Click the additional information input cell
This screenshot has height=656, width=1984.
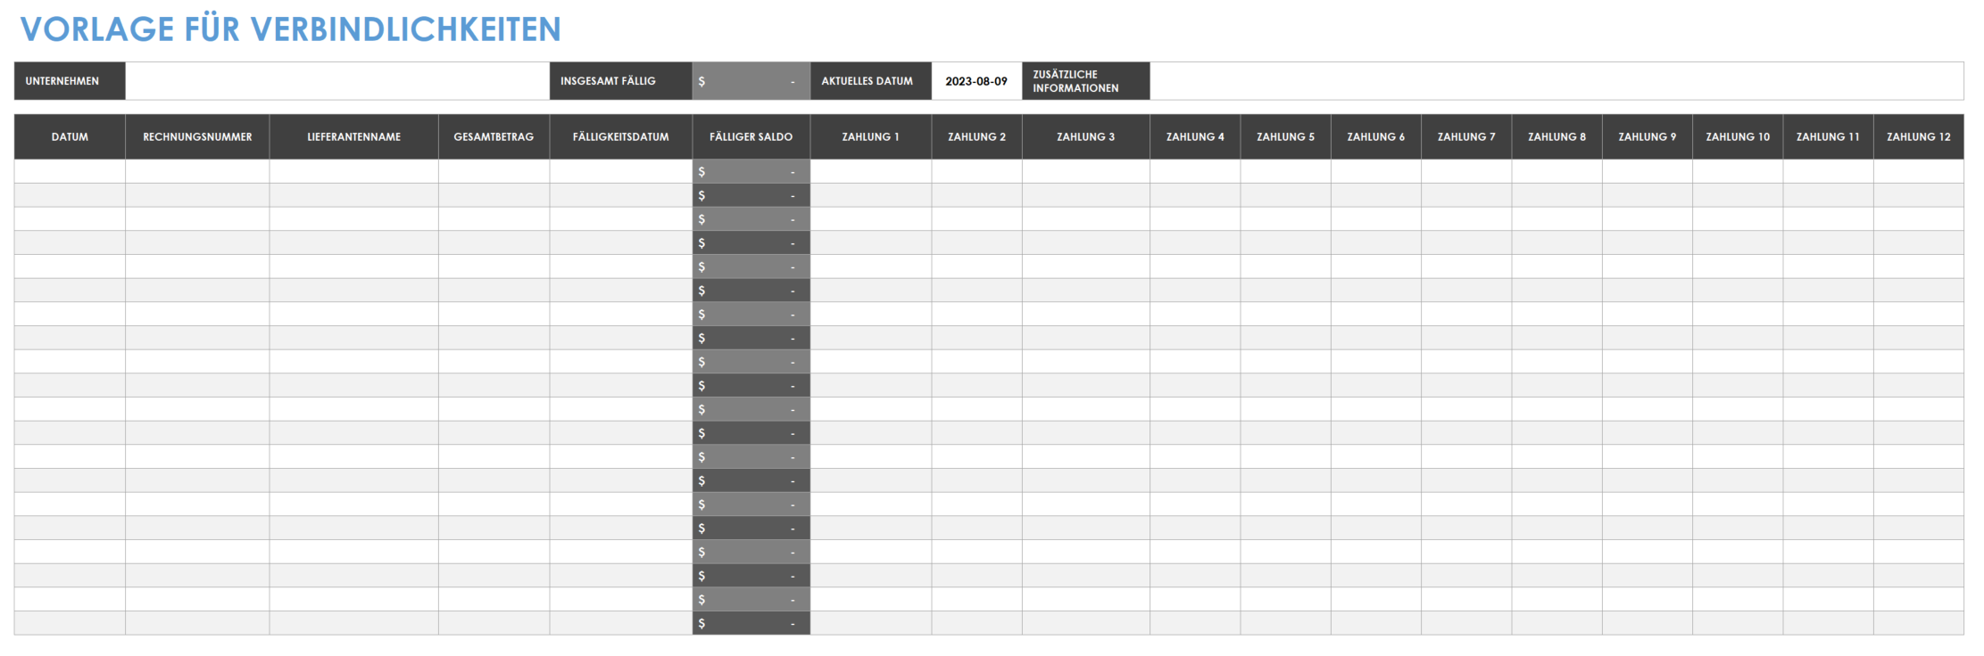coord(1556,81)
